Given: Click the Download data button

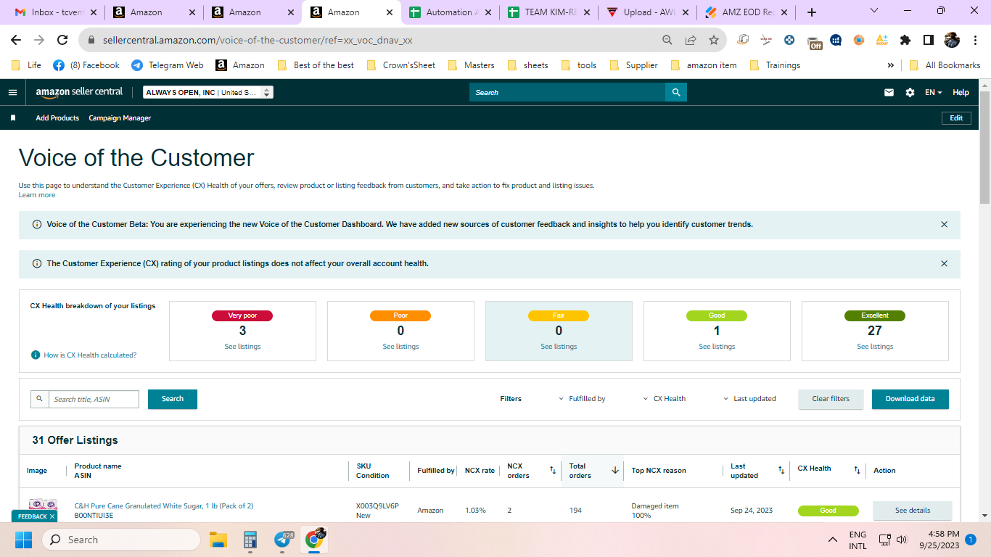Looking at the screenshot, I should click(910, 399).
